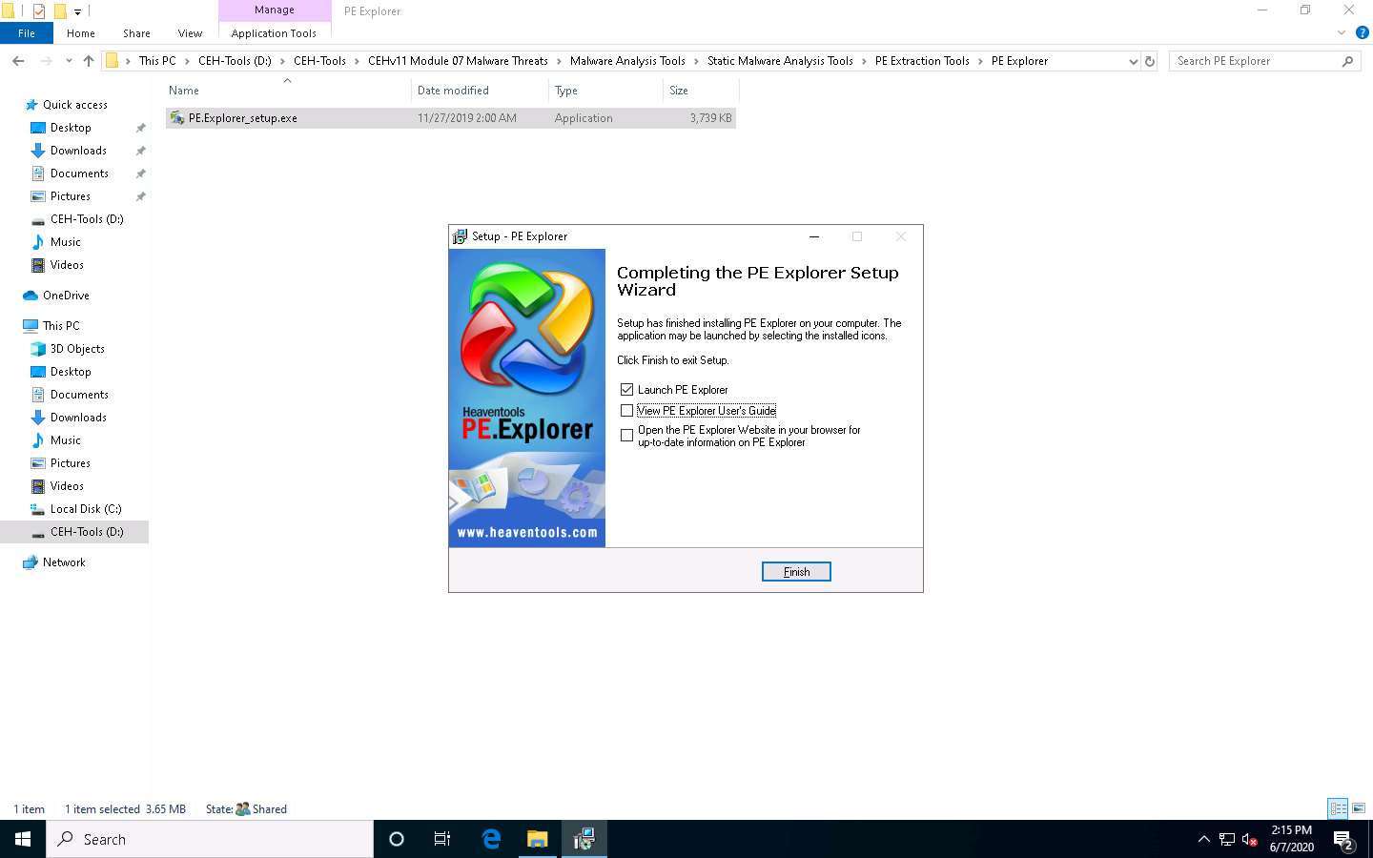Screen dimensions: 1373x858
Task: Click Static Malware Analysis Tools breadcrumb
Action: coord(780,61)
